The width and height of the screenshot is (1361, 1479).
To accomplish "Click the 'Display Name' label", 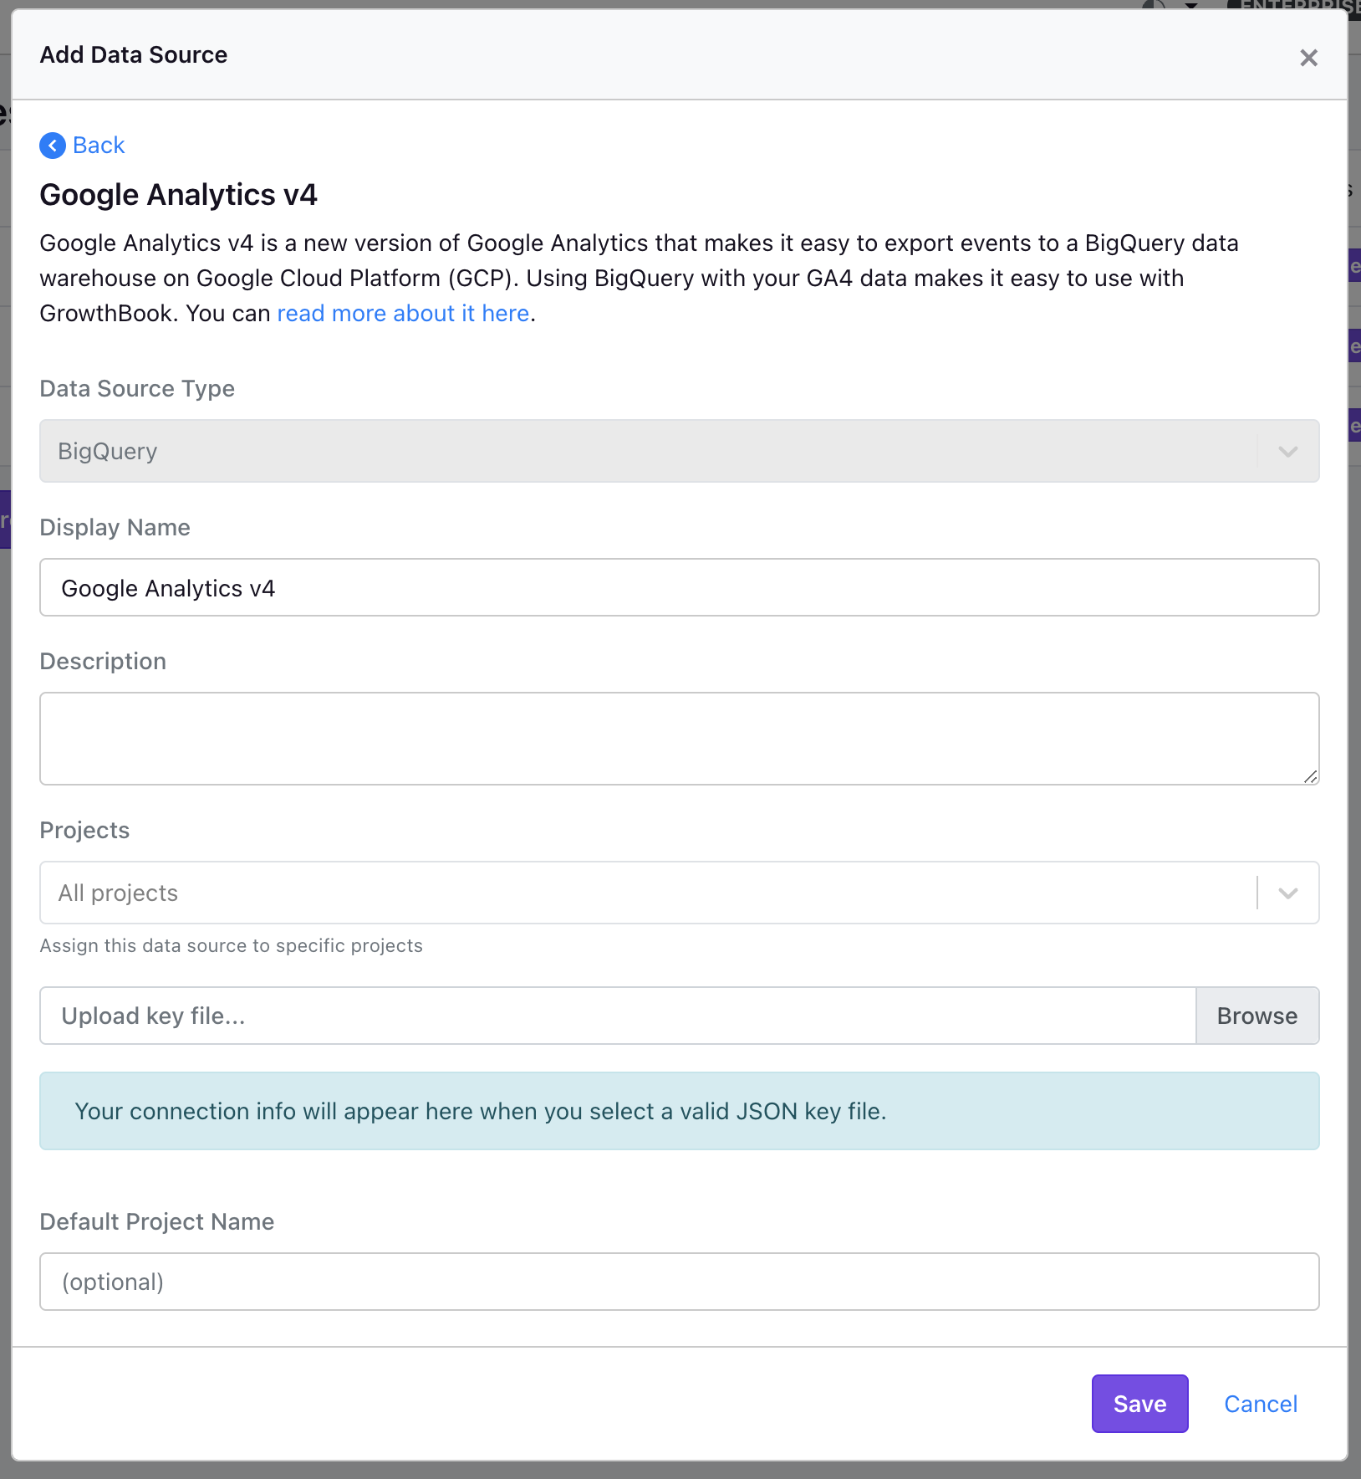I will [x=115, y=527].
